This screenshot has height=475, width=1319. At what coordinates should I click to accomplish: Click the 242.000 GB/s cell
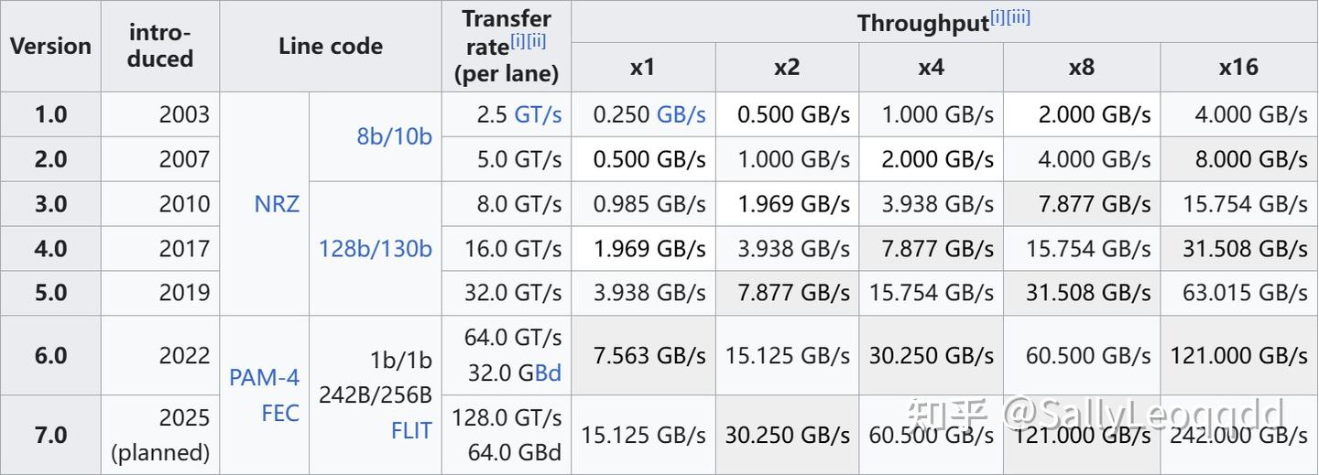[1238, 435]
